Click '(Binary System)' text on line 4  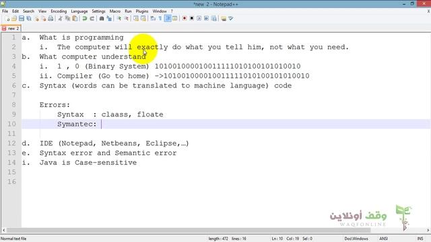click(117, 66)
